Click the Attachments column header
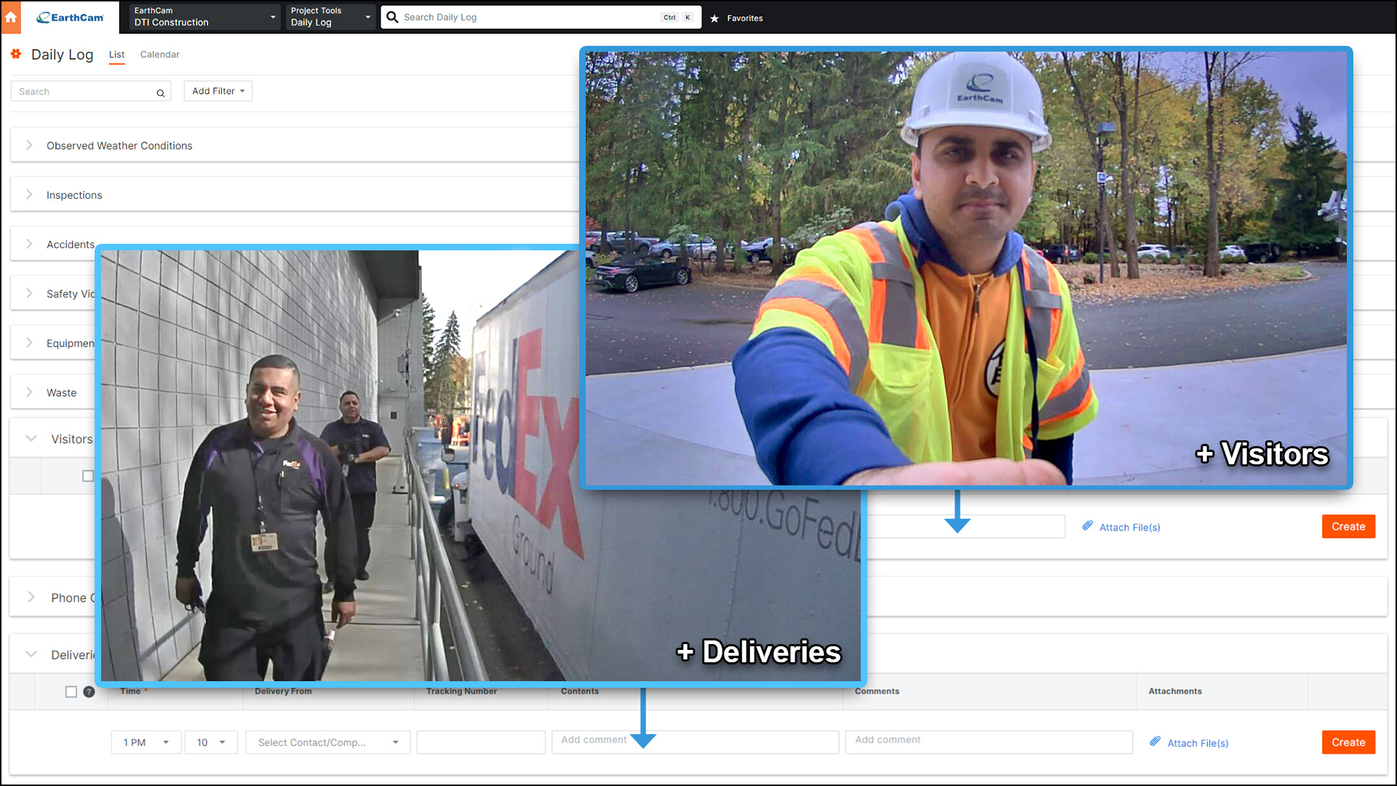The image size is (1397, 786). (1175, 691)
